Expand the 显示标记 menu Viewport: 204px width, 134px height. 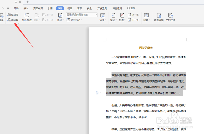[74, 20]
